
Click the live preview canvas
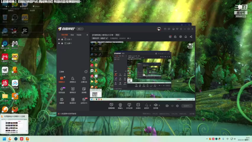pyautogui.click(x=142, y=71)
